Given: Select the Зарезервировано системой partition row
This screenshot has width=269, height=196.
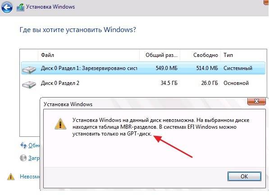Looking at the screenshot, I should pyautogui.click(x=143, y=68).
